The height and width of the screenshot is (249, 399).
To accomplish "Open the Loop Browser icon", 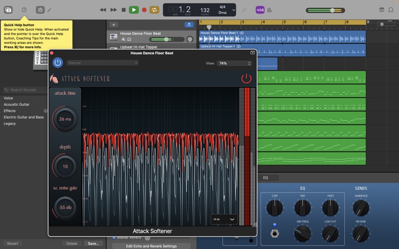I will coord(391,10).
